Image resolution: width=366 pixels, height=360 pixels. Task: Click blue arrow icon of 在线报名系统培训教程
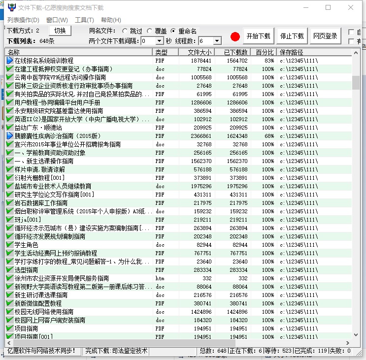click(10, 61)
